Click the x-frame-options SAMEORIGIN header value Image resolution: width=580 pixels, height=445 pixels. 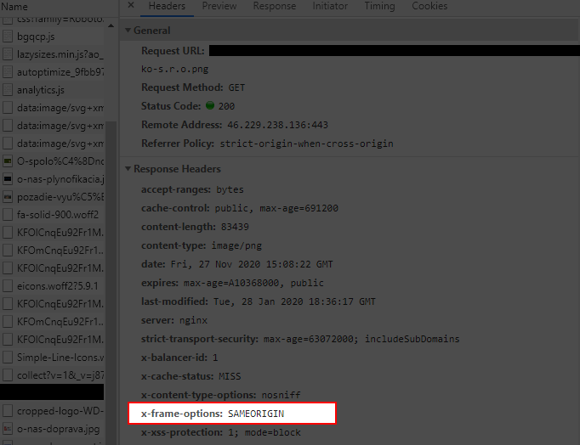[x=254, y=414]
